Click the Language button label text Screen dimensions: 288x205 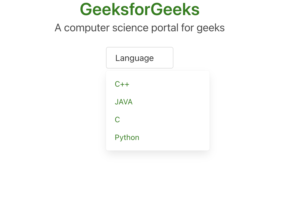(135, 58)
